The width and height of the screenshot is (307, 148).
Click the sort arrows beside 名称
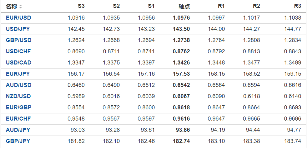coord(21,7)
